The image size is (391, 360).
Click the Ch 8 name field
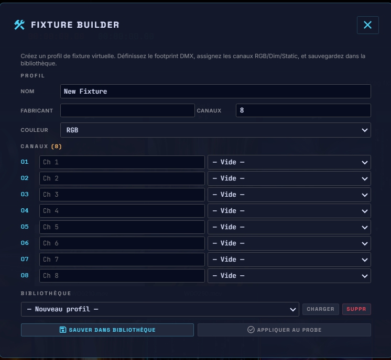[x=122, y=275]
